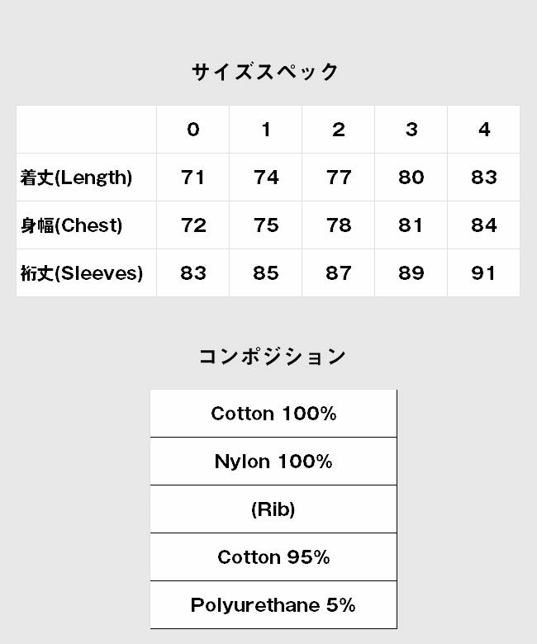Click Sleeves value 91 cell

(x=483, y=273)
